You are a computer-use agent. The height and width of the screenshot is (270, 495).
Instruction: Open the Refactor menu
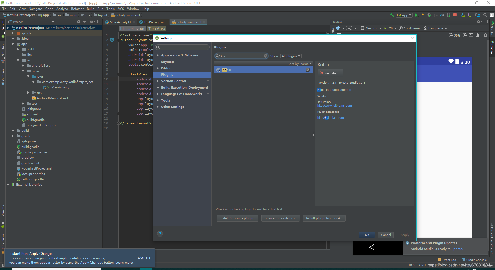coord(77,9)
